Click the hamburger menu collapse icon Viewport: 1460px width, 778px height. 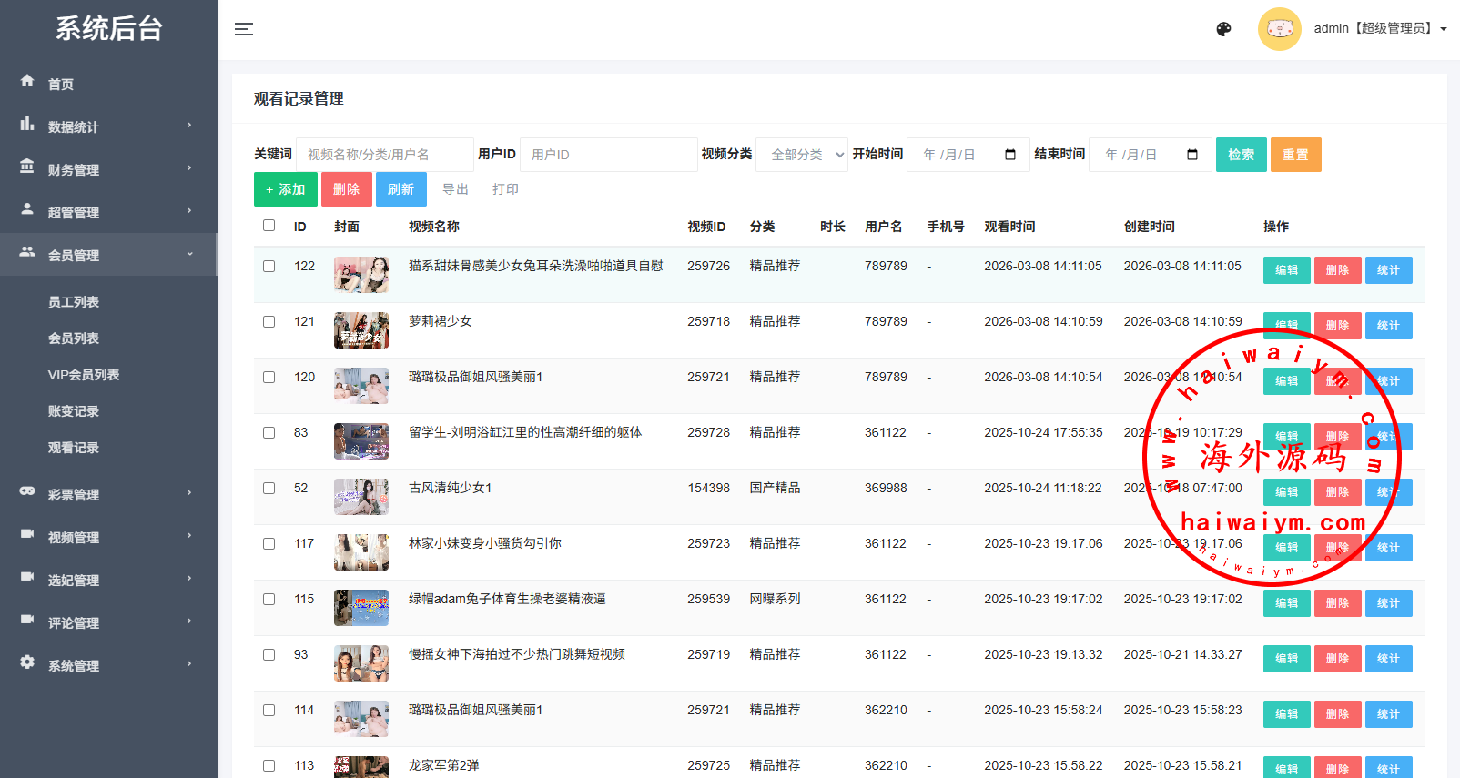244,29
